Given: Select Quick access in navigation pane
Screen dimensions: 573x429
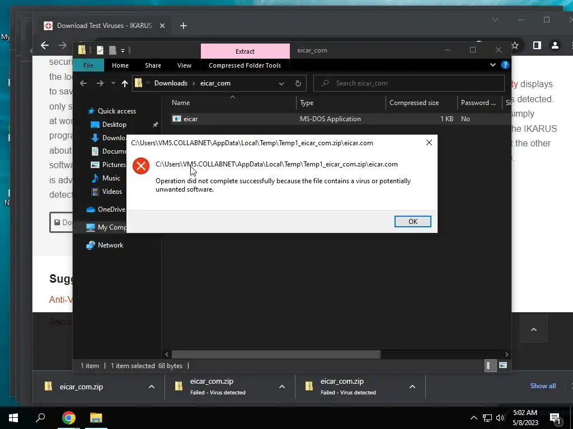Looking at the screenshot, I should coord(116,111).
